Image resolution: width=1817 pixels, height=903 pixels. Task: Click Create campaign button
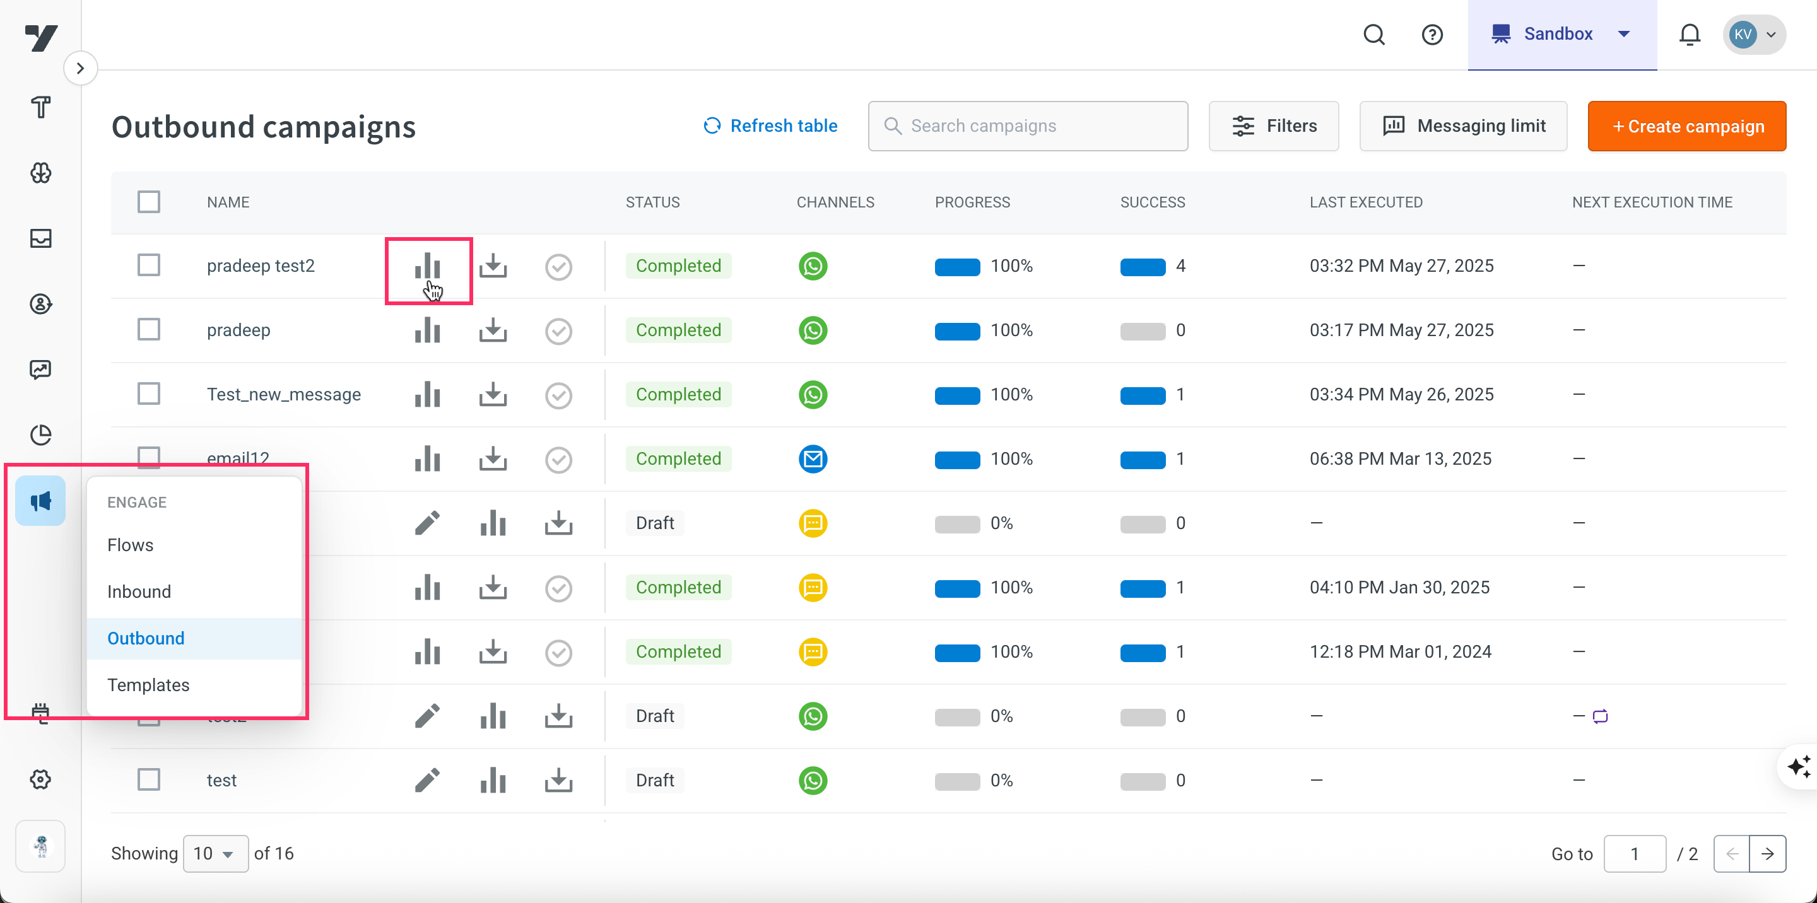pyautogui.click(x=1686, y=125)
